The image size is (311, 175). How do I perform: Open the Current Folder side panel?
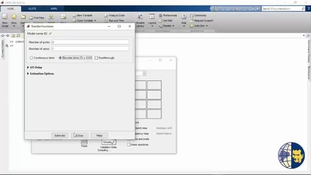(2, 49)
